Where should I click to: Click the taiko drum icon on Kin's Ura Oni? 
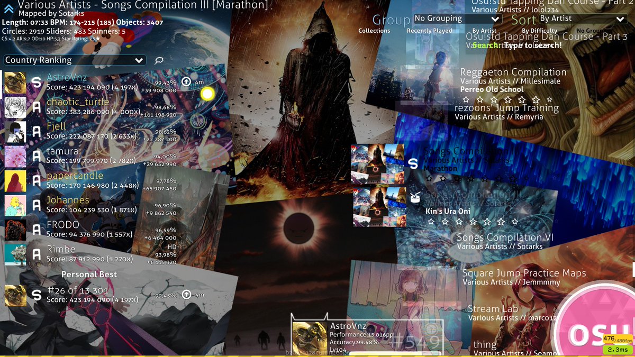coord(415,198)
